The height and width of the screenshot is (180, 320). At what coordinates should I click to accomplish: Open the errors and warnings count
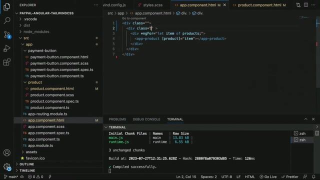click(x=35, y=176)
